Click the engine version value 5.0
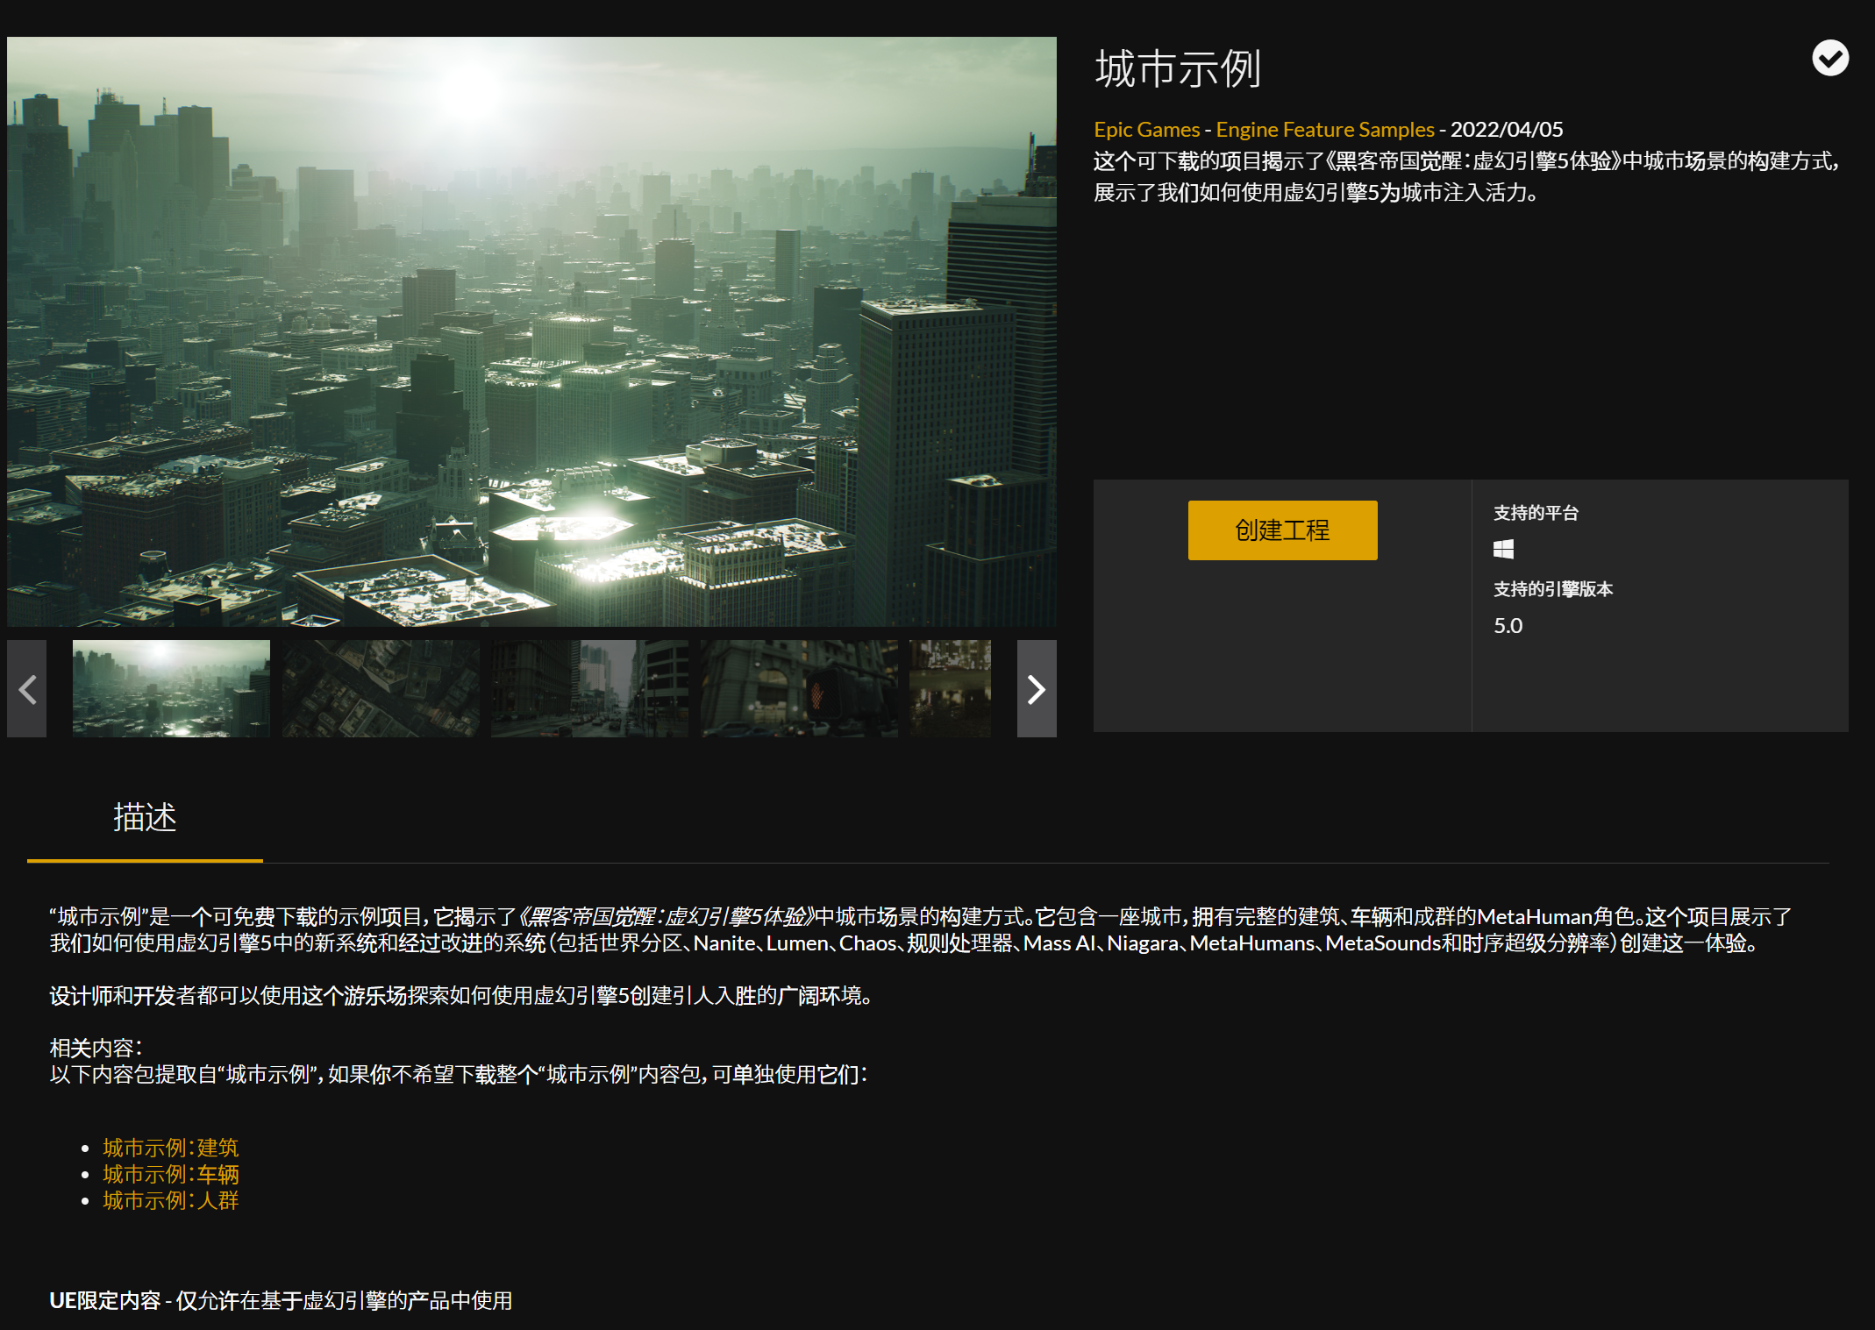1875x1330 pixels. 1508,626
